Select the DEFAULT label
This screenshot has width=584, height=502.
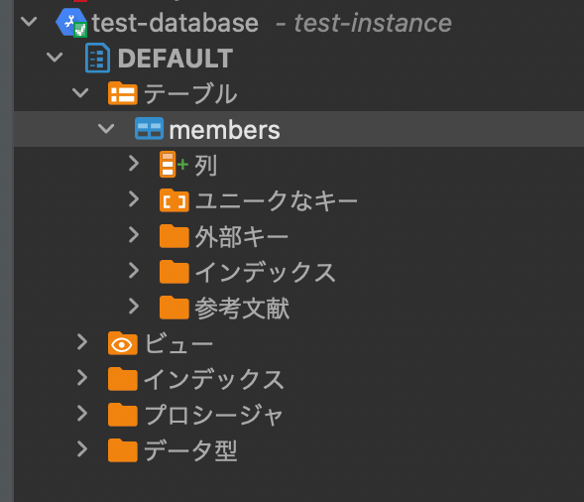pos(175,59)
